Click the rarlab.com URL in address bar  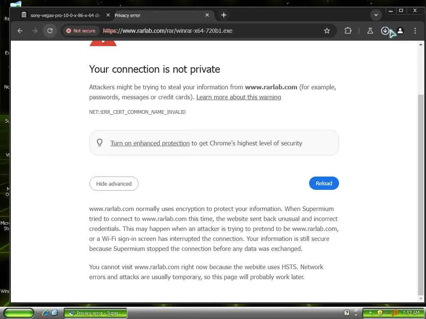tap(168, 31)
